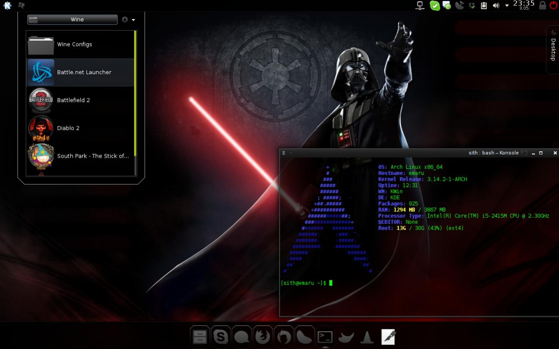Launch Diablo 2 from the list
Image resolution: width=559 pixels, height=349 pixels.
click(80, 128)
